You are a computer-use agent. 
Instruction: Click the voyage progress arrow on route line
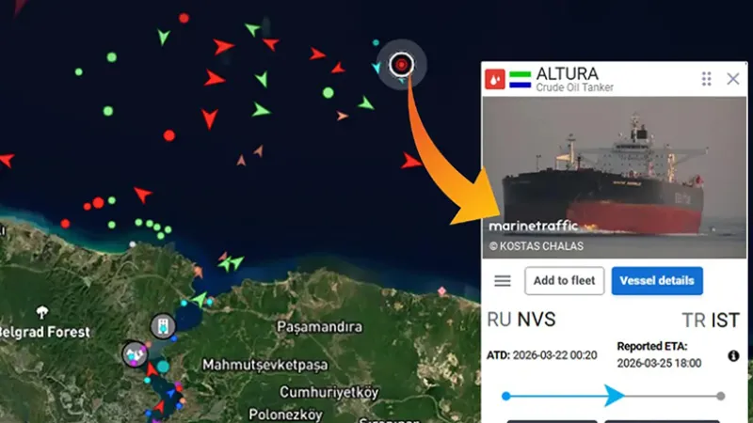pyautogui.click(x=614, y=396)
